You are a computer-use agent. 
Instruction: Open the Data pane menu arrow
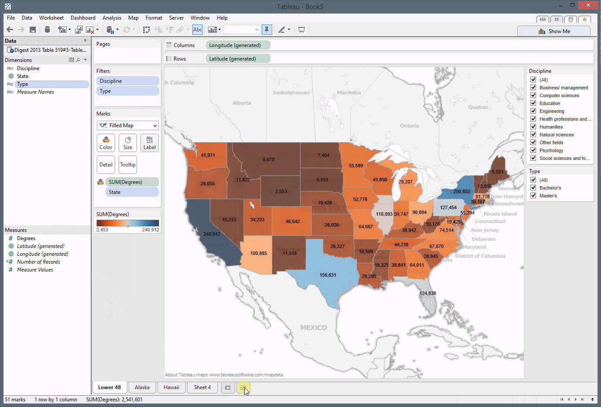tap(85, 41)
